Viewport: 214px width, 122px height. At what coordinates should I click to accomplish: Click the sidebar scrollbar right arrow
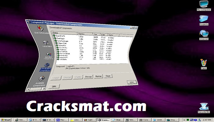click(44, 88)
